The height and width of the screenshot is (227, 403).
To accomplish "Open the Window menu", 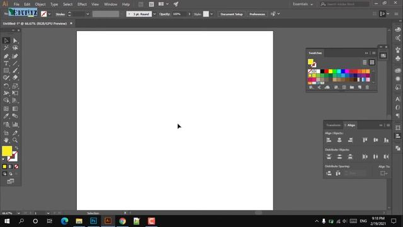I will click(x=111, y=4).
